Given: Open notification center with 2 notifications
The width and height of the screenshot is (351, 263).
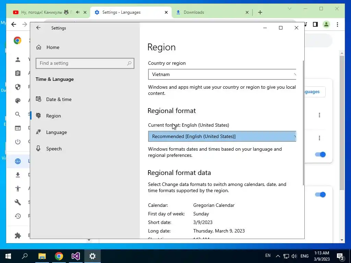Looking at the screenshot, I should tap(340, 256).
